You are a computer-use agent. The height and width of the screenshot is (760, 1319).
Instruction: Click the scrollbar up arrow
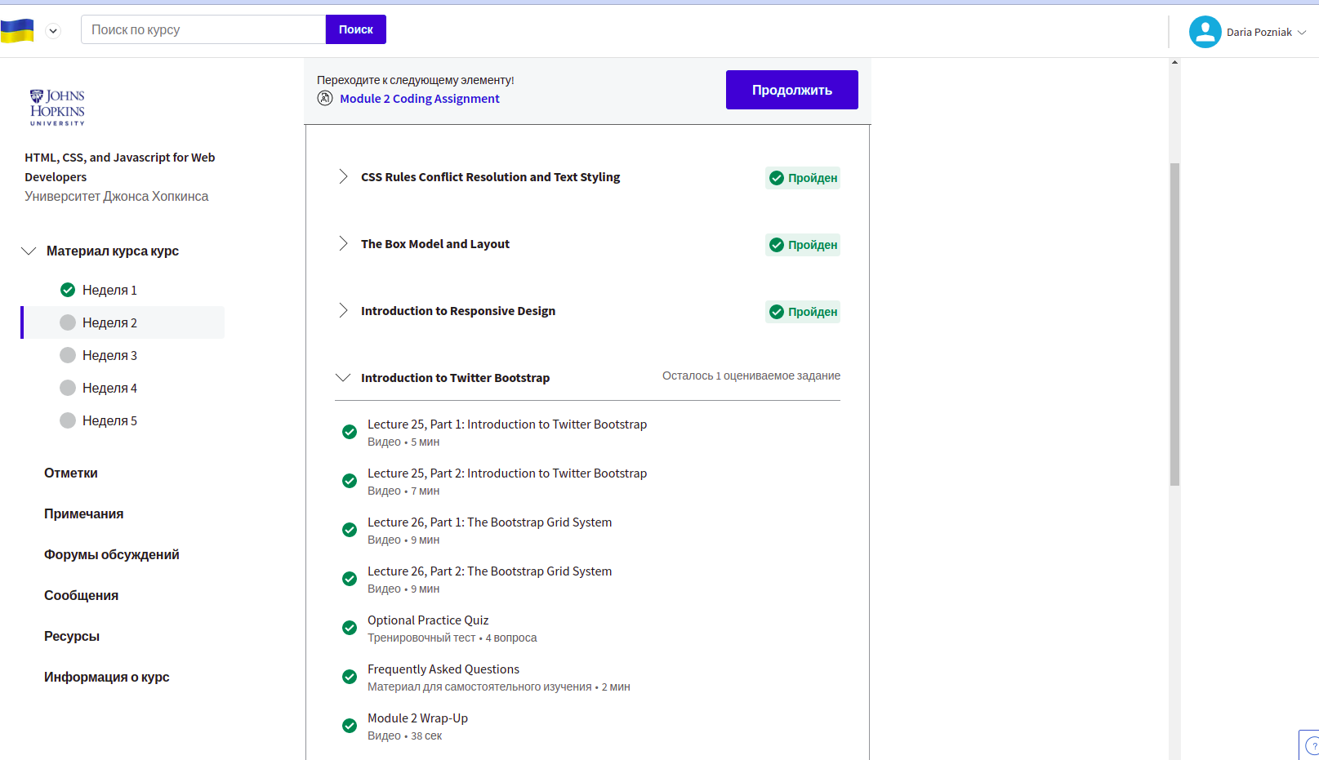click(1174, 62)
